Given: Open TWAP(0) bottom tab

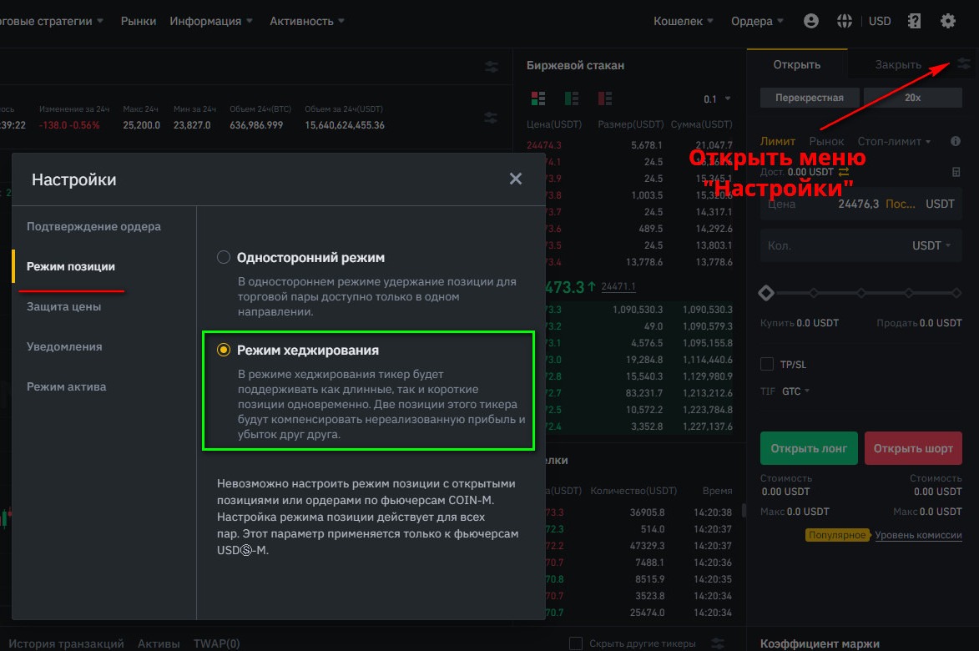Looking at the screenshot, I should coord(217,643).
